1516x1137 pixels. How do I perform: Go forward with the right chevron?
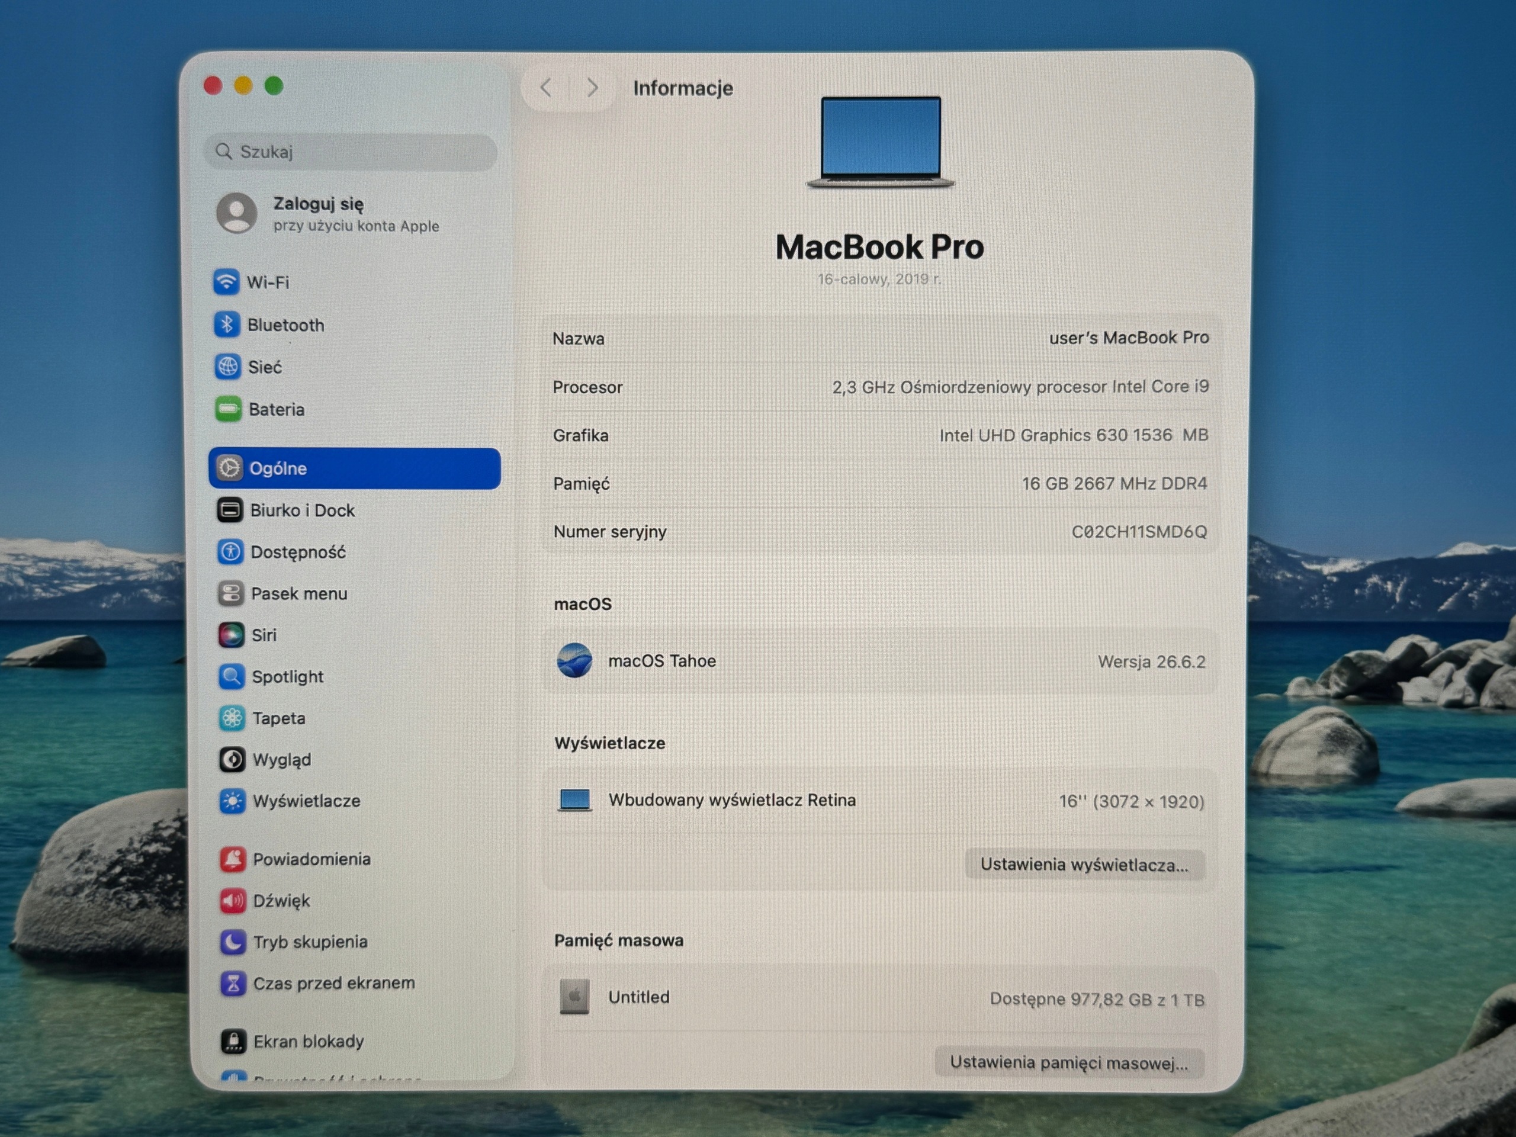coord(593,88)
